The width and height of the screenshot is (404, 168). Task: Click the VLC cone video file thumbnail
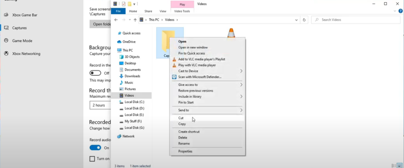pyautogui.click(x=231, y=33)
